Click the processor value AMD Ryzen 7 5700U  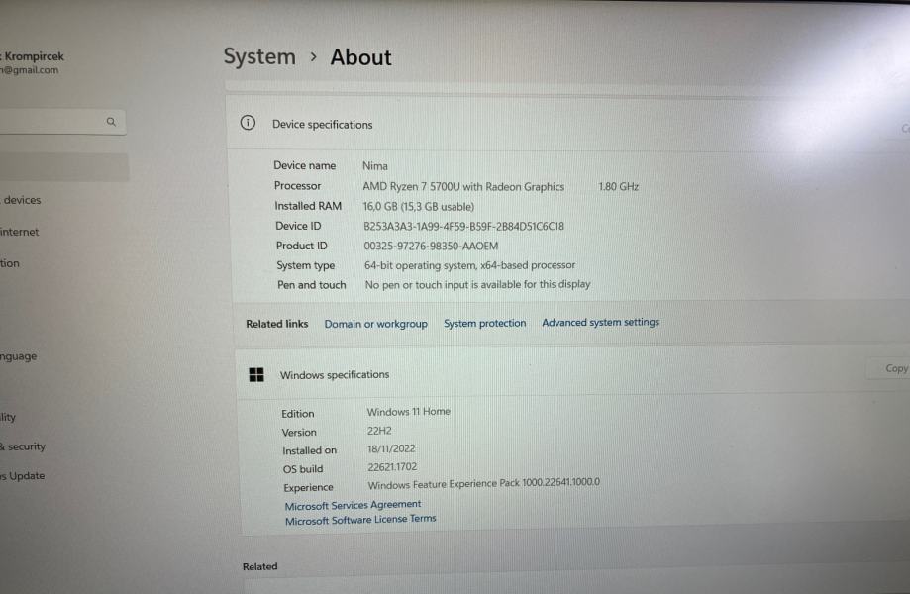tap(463, 186)
